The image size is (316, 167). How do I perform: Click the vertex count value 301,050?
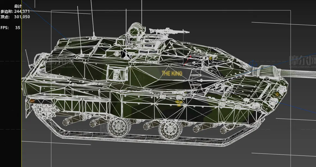pos(22,17)
